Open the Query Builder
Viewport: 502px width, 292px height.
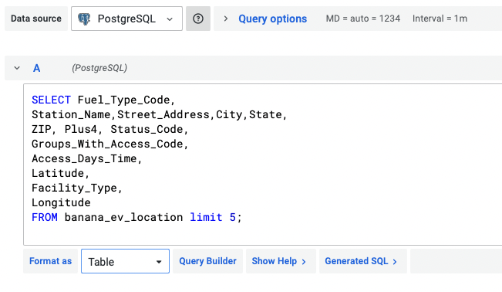click(207, 261)
